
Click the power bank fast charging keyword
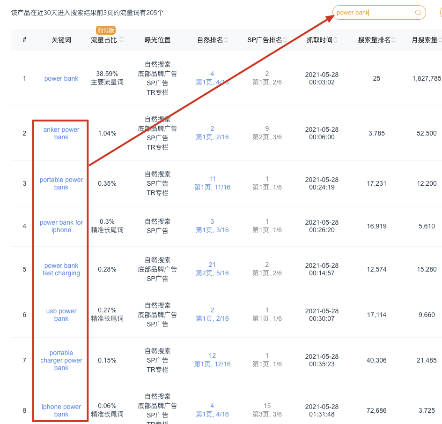(61, 270)
